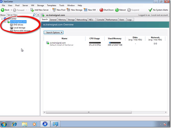Switch to the Console tab

click(100, 20)
